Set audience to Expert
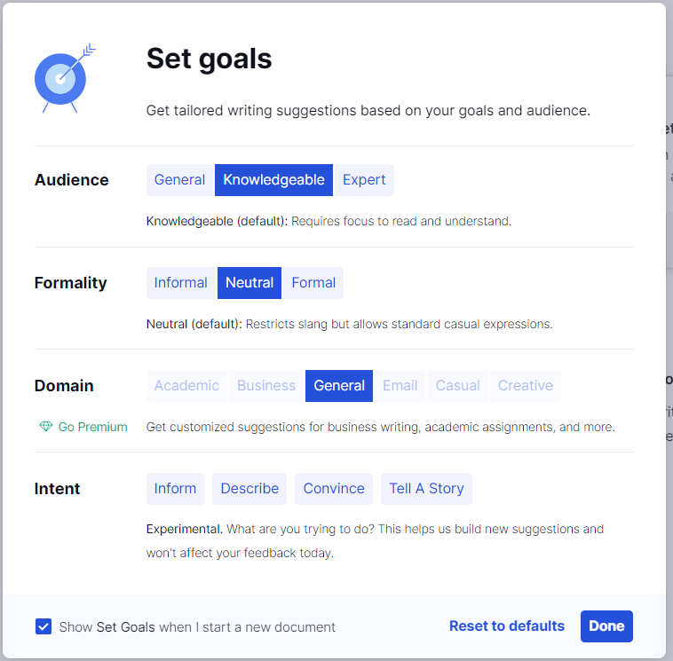Viewport: 673px width, 661px height. click(364, 180)
